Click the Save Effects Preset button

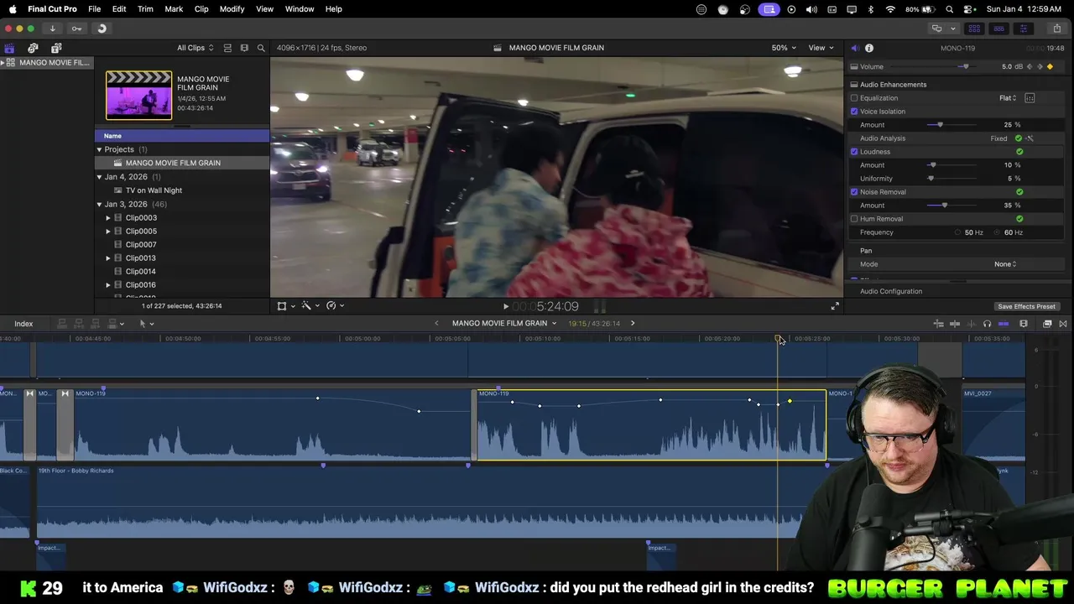tap(1026, 306)
